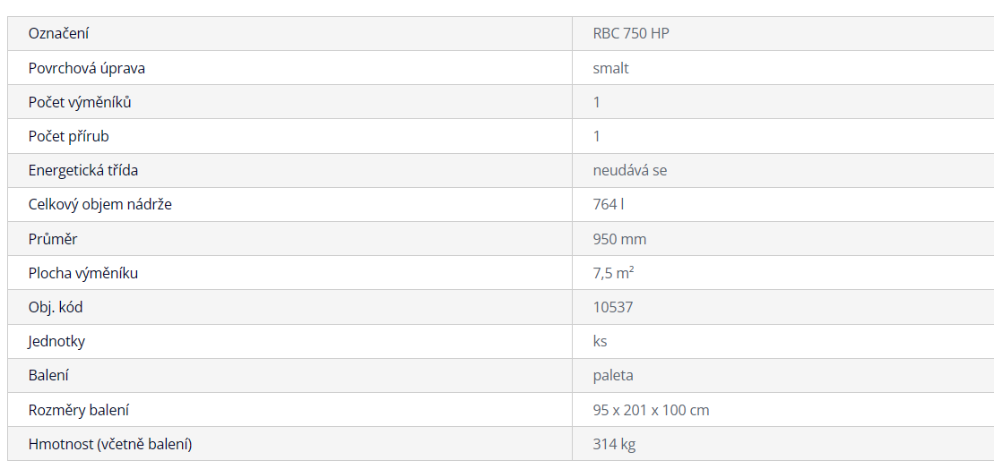Select the "95 x 201 x 100 cm" dimensions
994x469 pixels.
click(x=651, y=410)
